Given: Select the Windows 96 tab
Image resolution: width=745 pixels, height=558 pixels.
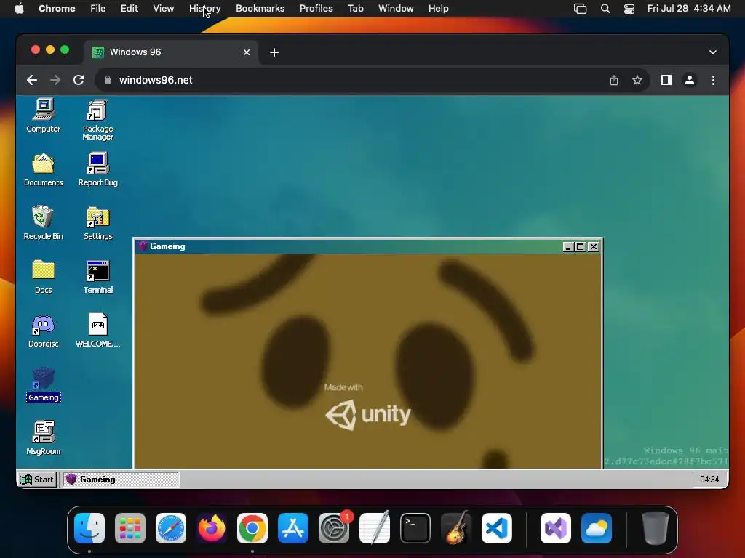Looking at the screenshot, I should pyautogui.click(x=171, y=52).
